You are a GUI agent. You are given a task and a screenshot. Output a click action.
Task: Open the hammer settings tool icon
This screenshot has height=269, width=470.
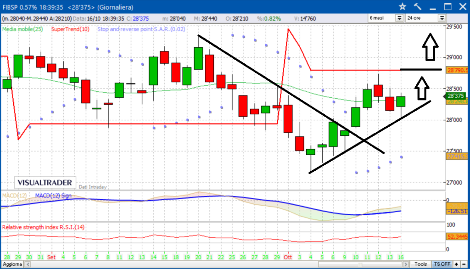tap(418, 6)
